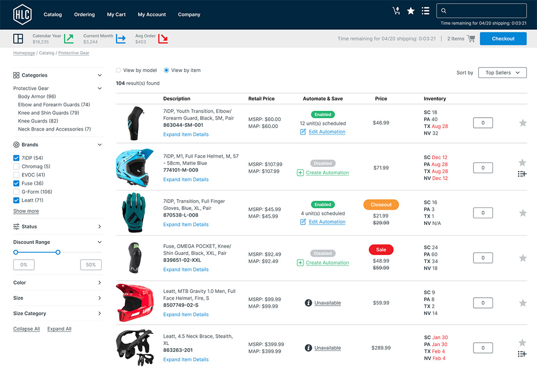
Task: Click the 50% maximum discount field
Action: pos(91,265)
